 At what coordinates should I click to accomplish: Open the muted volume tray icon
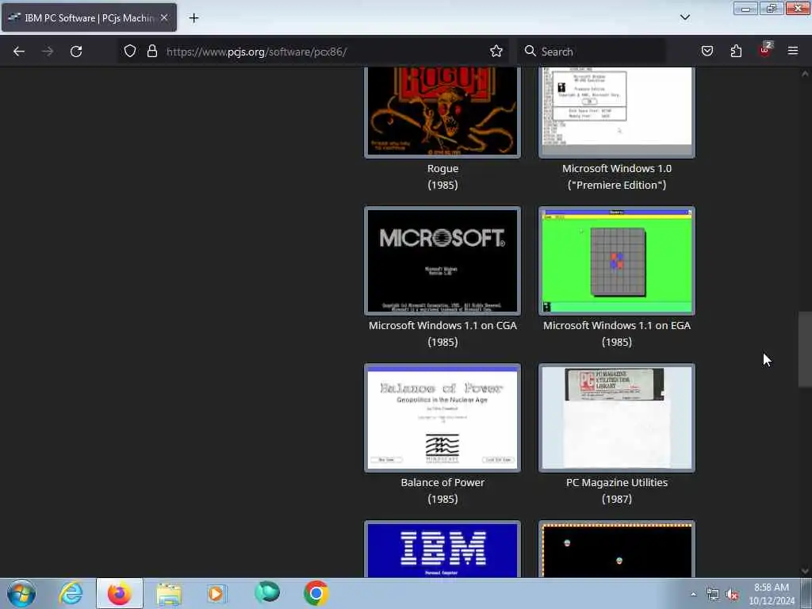click(732, 595)
